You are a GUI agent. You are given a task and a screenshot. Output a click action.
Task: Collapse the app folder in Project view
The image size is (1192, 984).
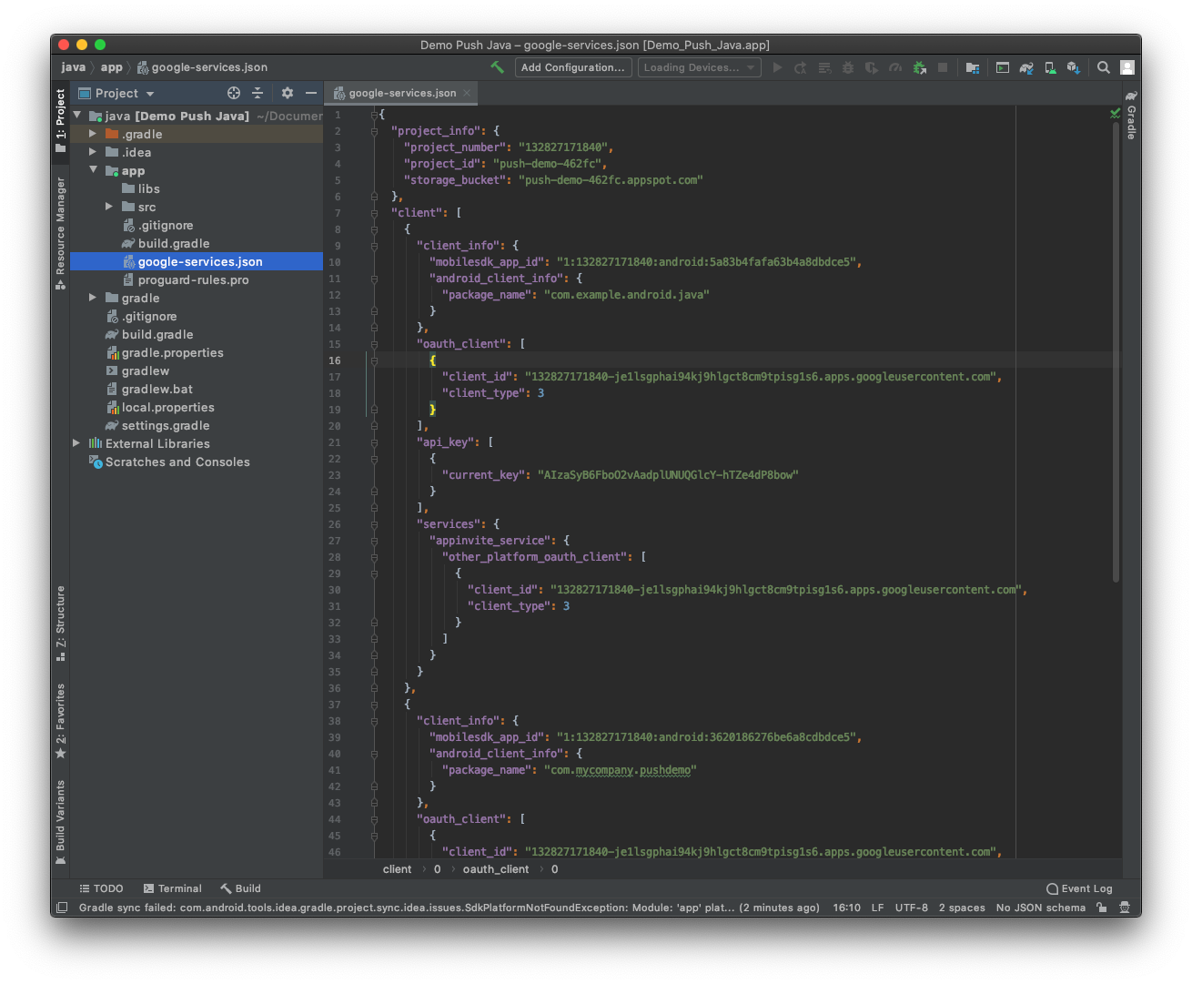point(92,170)
